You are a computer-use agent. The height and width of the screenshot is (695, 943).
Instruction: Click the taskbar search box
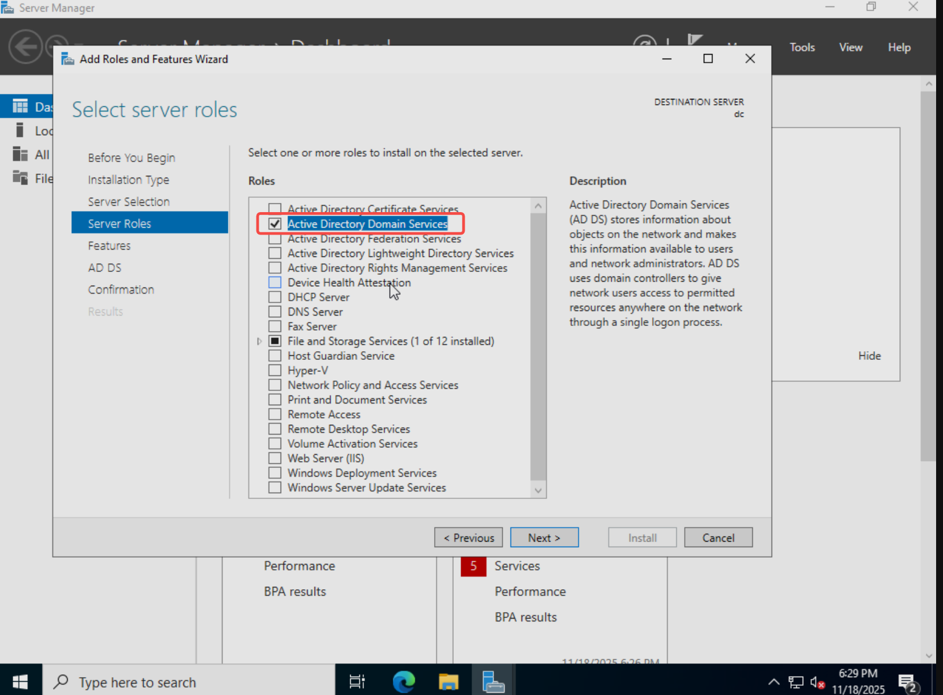[189, 682]
